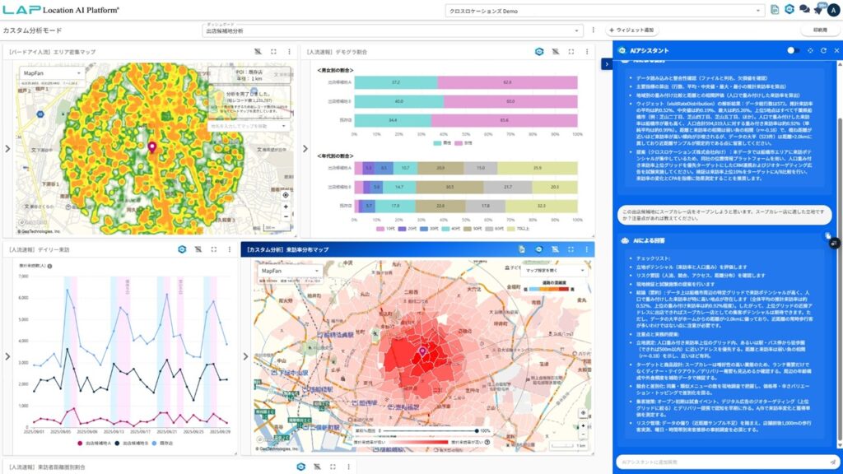Open the chat messages icon in the top bar
The image size is (843, 474).
(804, 10)
